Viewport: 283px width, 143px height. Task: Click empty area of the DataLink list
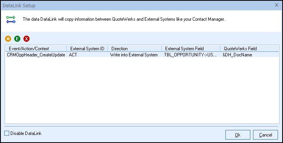click(142, 90)
